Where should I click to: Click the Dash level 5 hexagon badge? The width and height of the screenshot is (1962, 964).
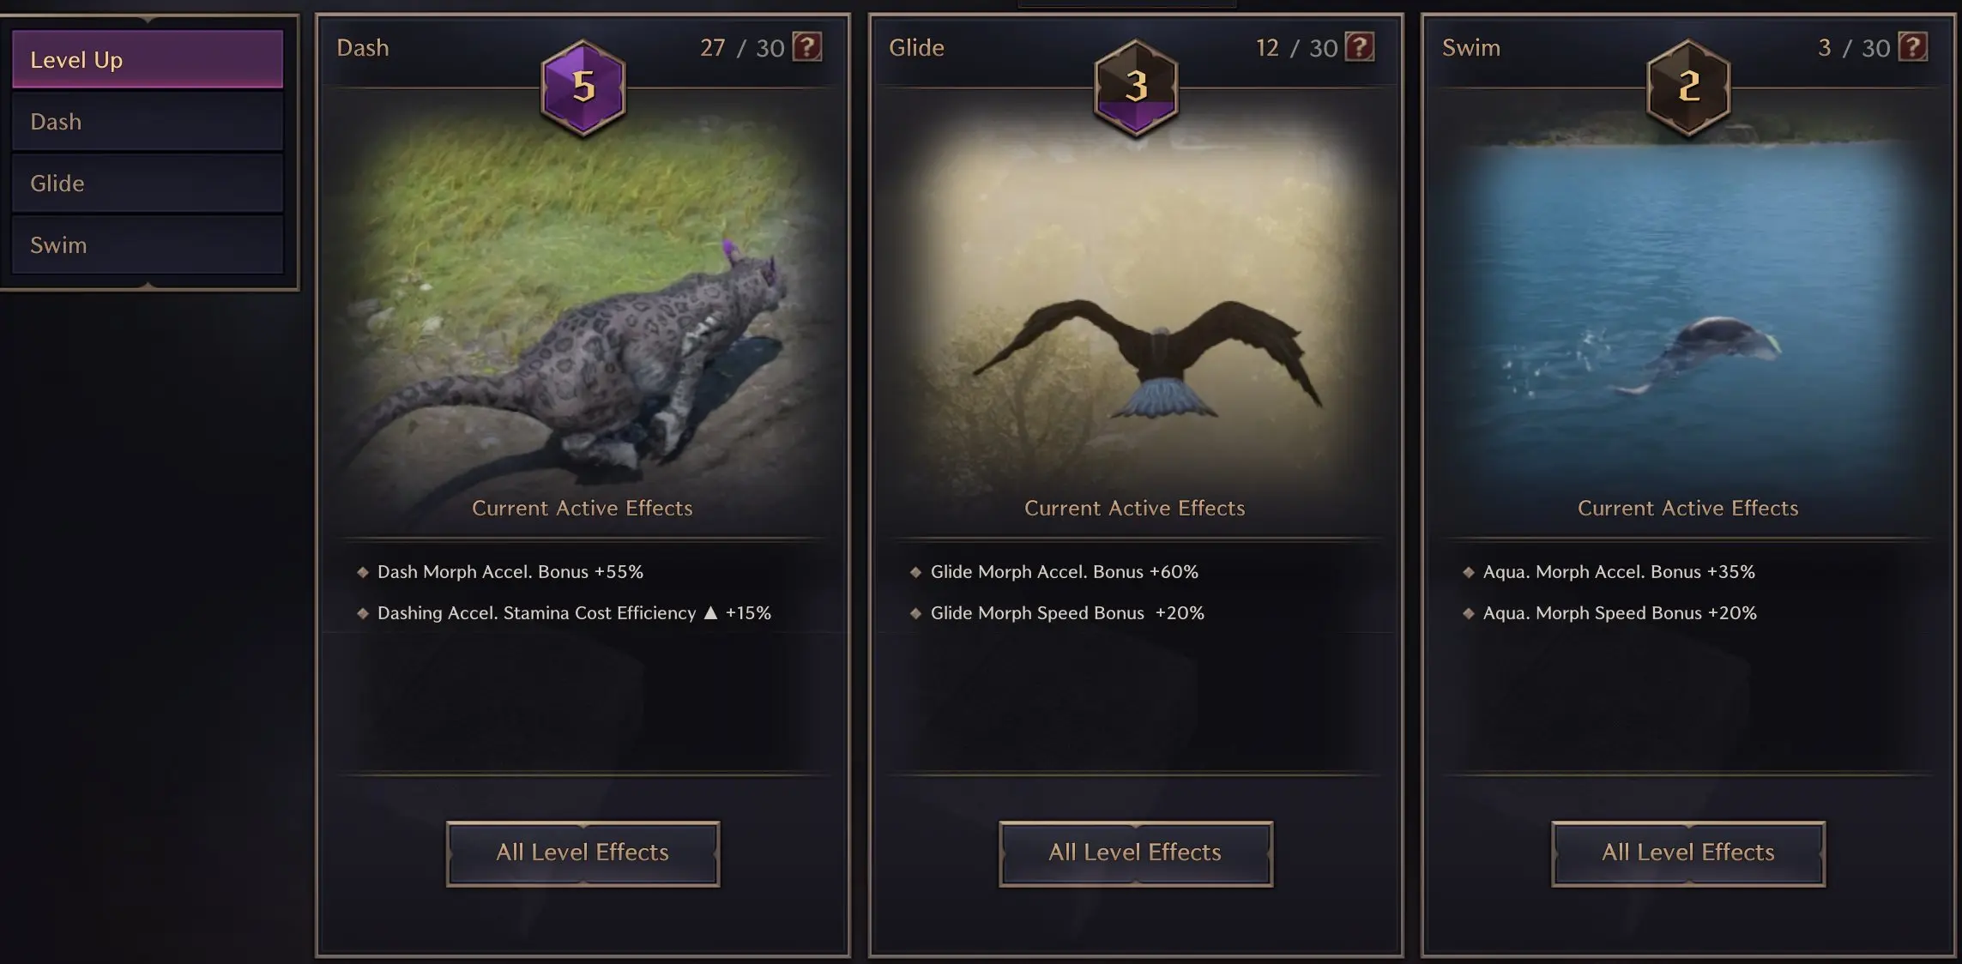point(583,87)
